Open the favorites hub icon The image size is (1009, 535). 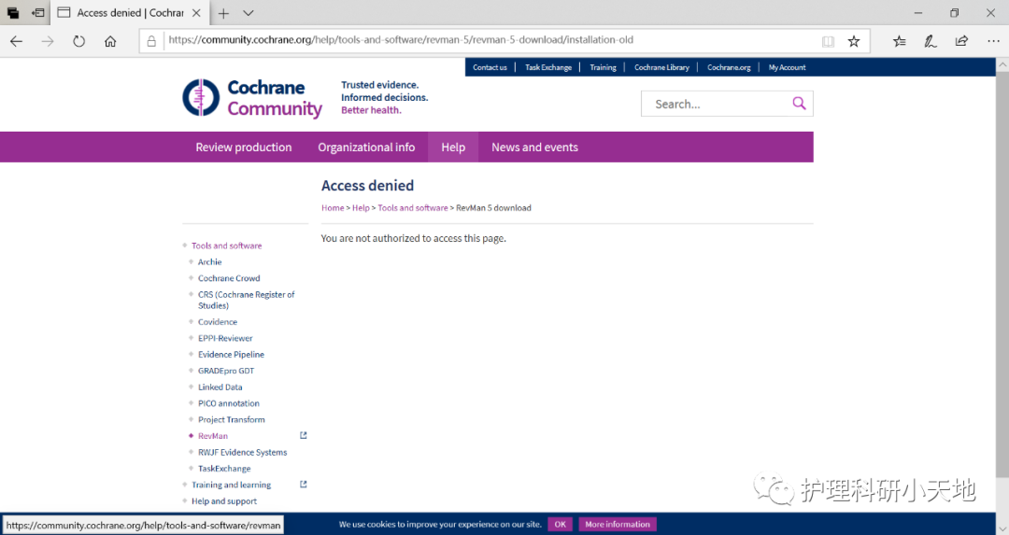click(x=900, y=41)
